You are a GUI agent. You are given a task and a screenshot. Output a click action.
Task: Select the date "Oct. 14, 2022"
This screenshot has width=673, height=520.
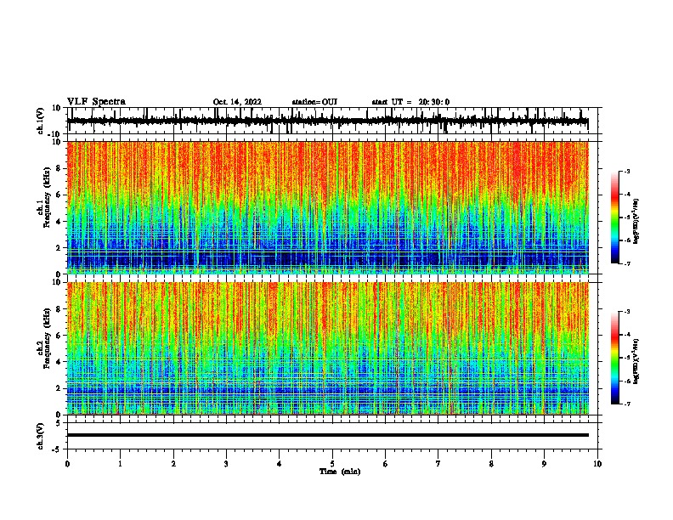tap(237, 102)
